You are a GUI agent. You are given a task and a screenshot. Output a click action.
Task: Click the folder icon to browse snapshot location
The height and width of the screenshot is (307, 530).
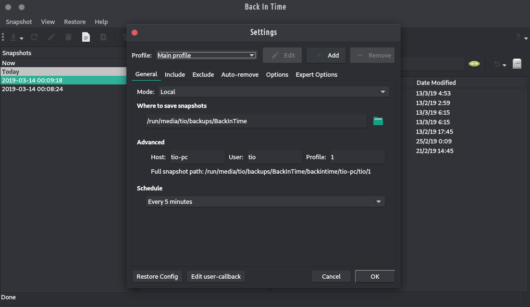[378, 121]
